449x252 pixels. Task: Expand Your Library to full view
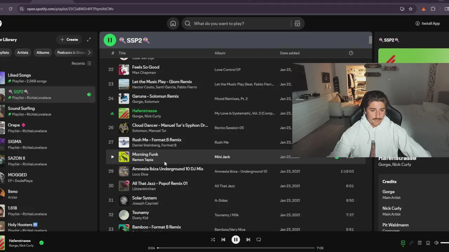89,40
